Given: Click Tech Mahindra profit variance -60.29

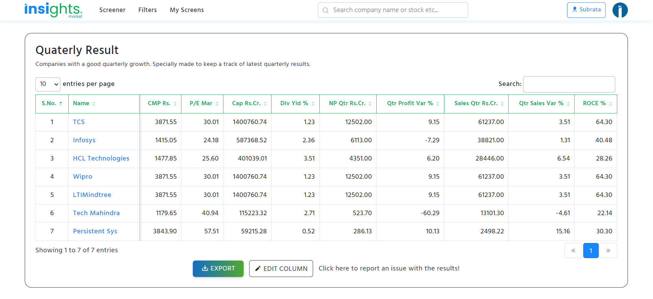Looking at the screenshot, I should click(430, 213).
